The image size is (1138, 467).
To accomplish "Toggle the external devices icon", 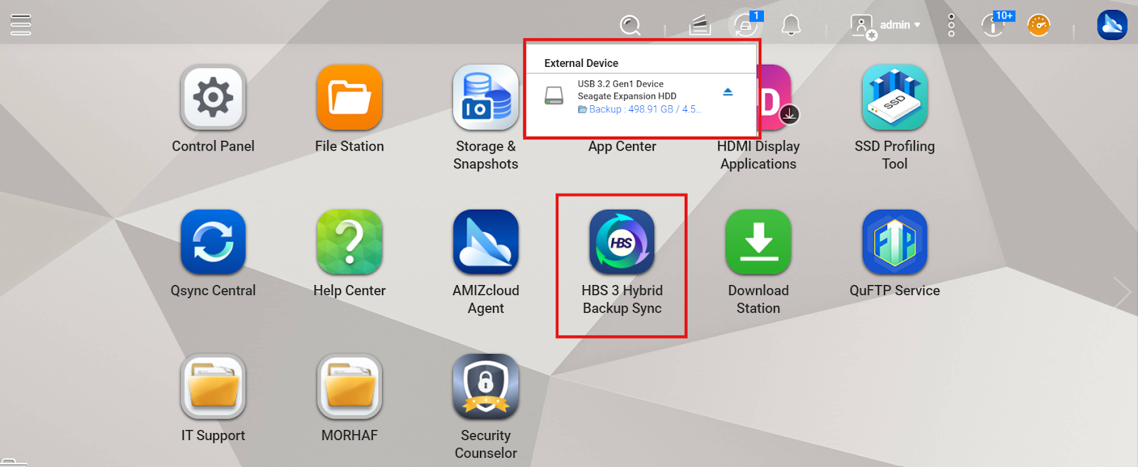I will pyautogui.click(x=745, y=26).
